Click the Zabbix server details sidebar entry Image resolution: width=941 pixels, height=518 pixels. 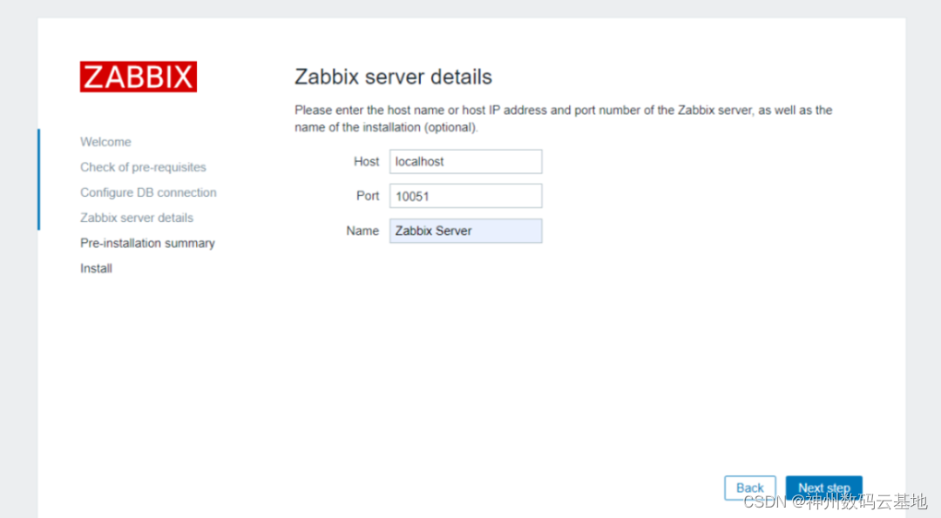pyautogui.click(x=136, y=218)
